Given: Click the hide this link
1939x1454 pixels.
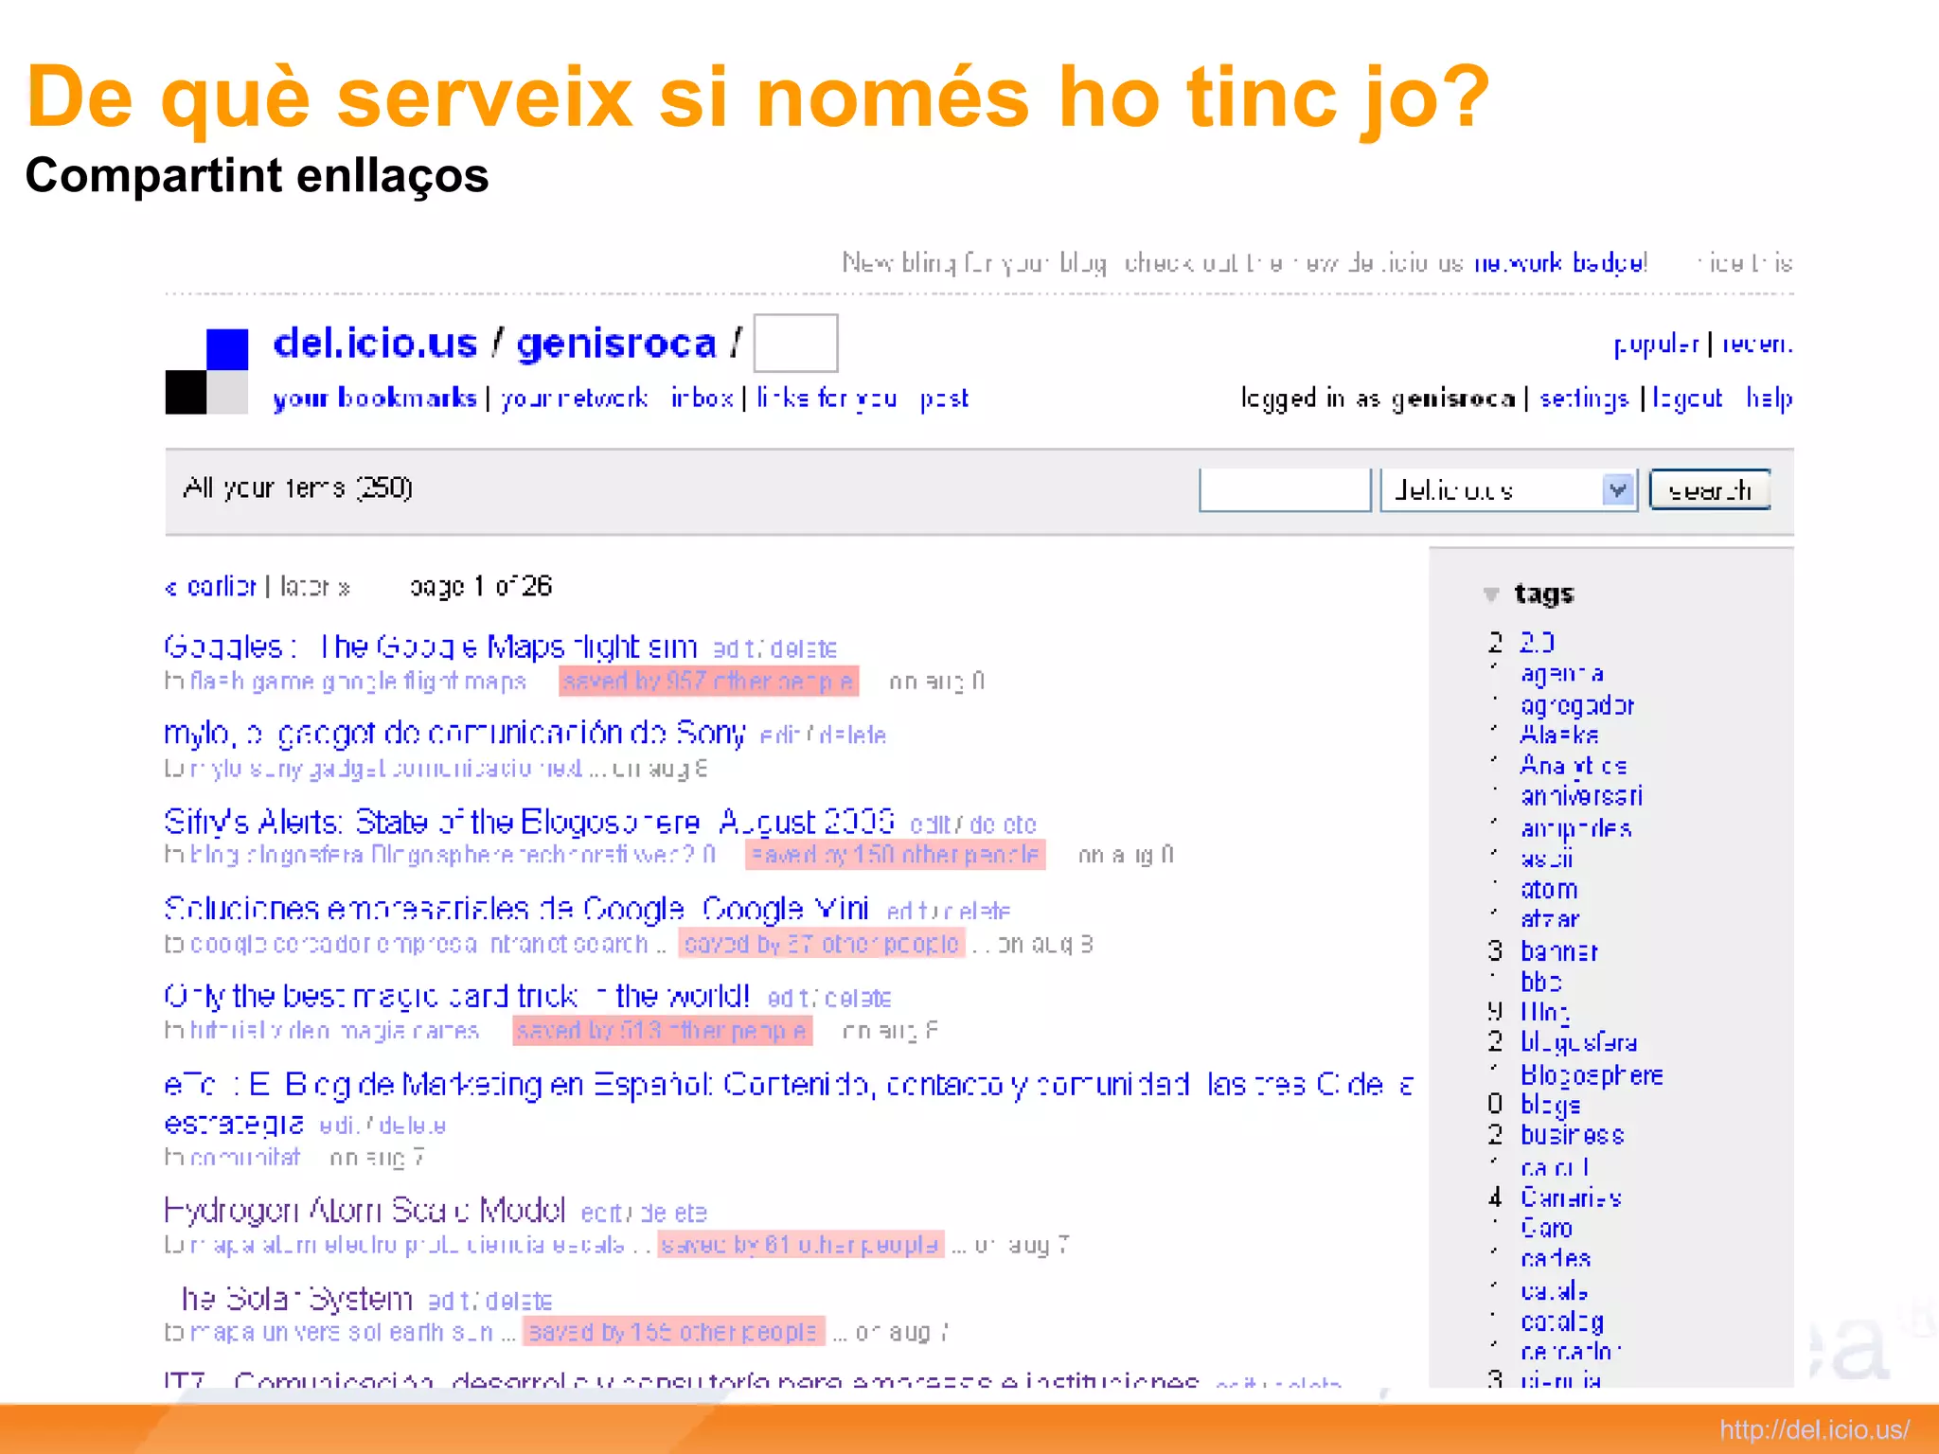Looking at the screenshot, I should (x=1747, y=262).
